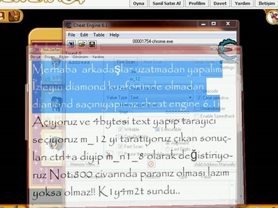Click the treasure chest icon in the game header
The image size is (278, 208).
(14, 16)
